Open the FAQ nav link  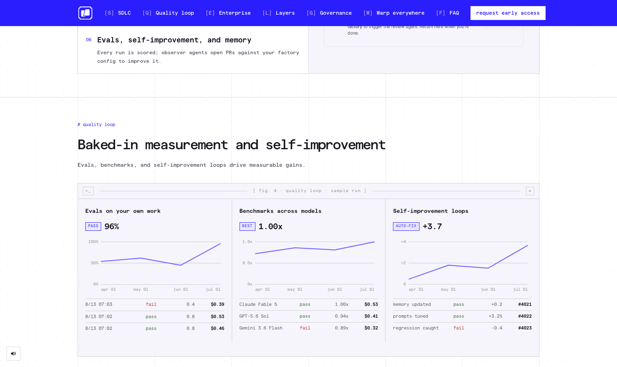447,13
